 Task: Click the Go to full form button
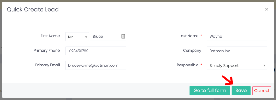click(x=210, y=91)
